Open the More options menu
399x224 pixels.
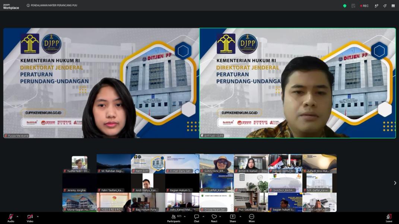click(252, 218)
